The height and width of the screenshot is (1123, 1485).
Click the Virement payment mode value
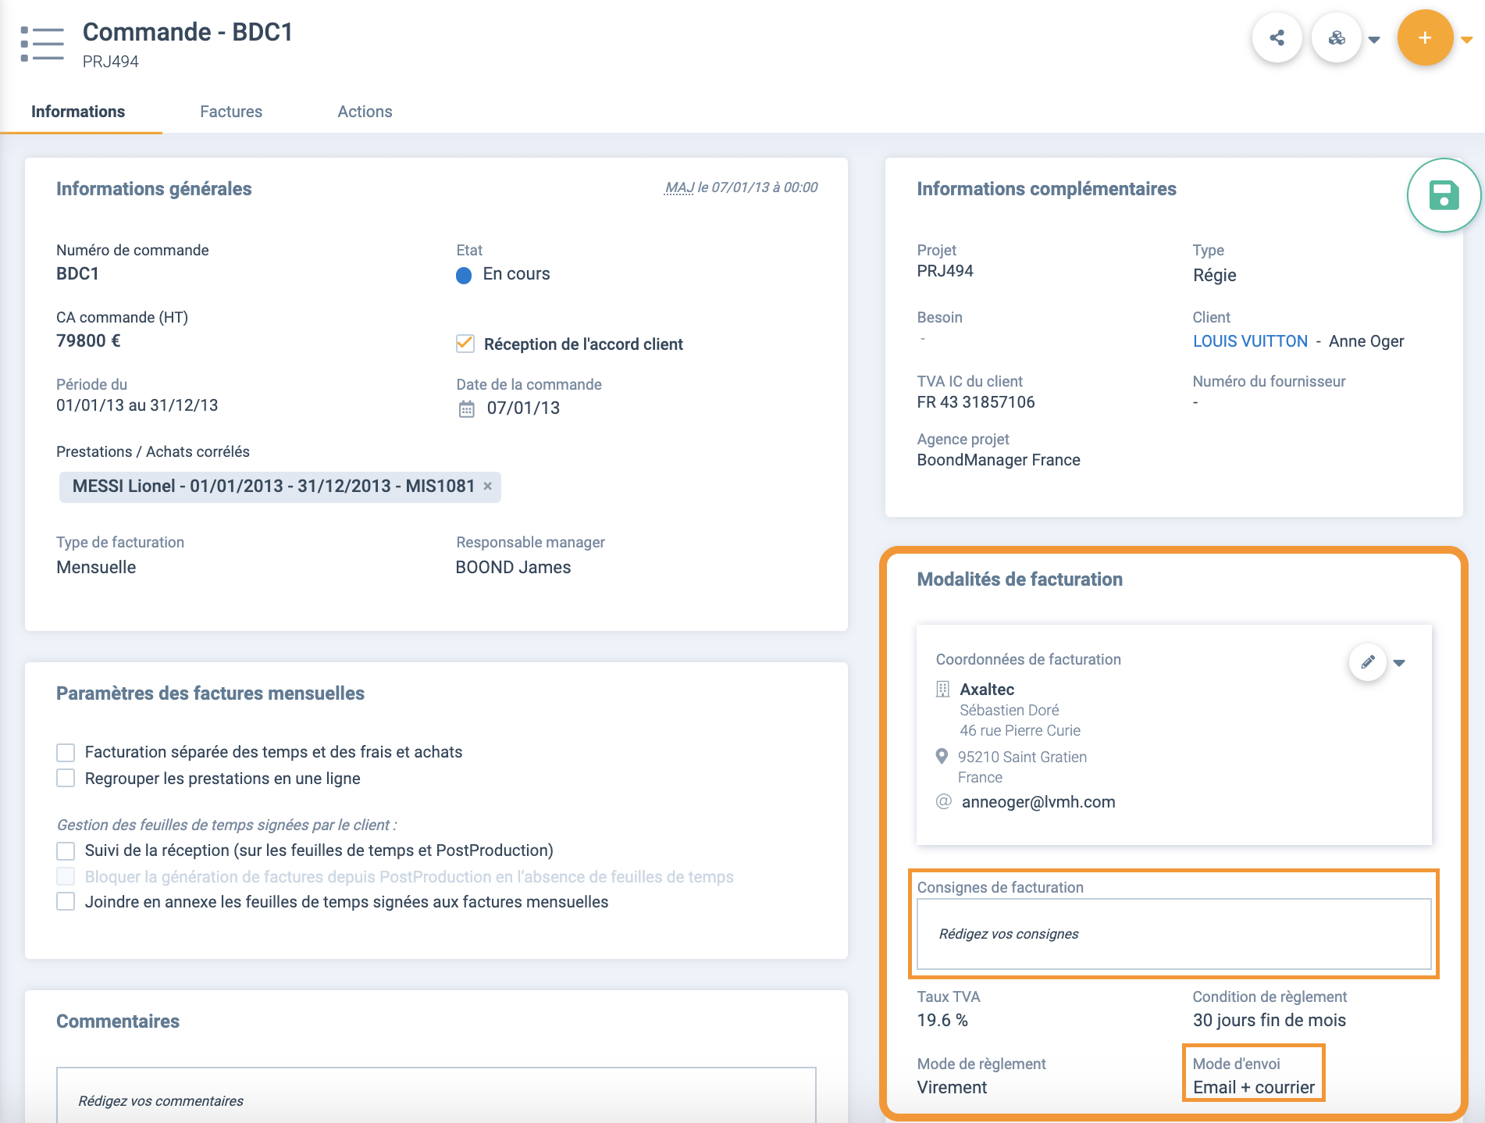pyautogui.click(x=952, y=1087)
